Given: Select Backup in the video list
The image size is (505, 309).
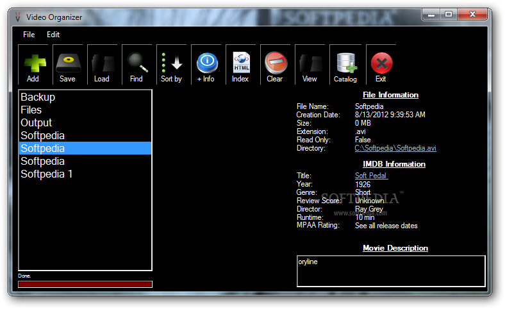Looking at the screenshot, I should click(85, 97).
